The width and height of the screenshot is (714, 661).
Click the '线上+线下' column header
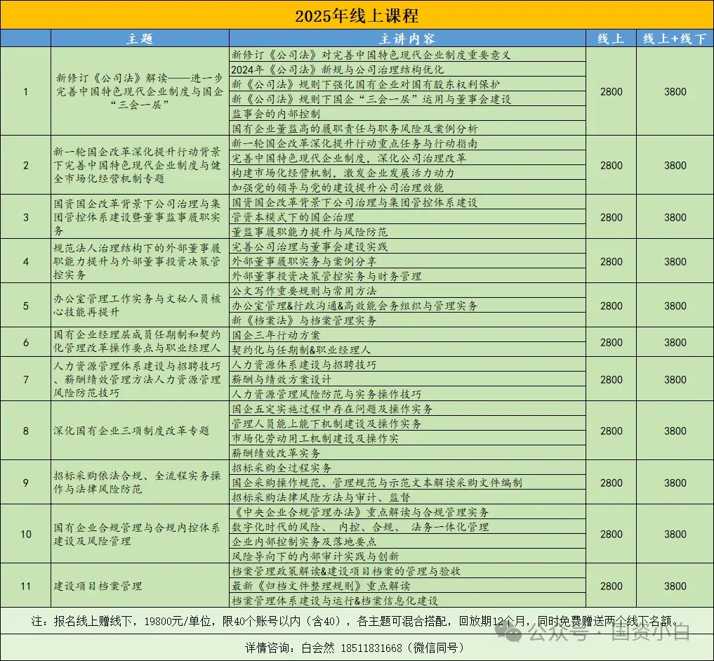pos(675,39)
